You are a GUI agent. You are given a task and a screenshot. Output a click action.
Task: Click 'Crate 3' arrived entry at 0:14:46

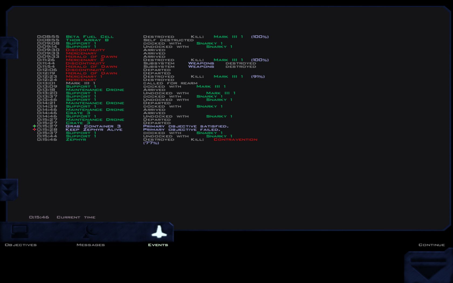(x=78, y=113)
